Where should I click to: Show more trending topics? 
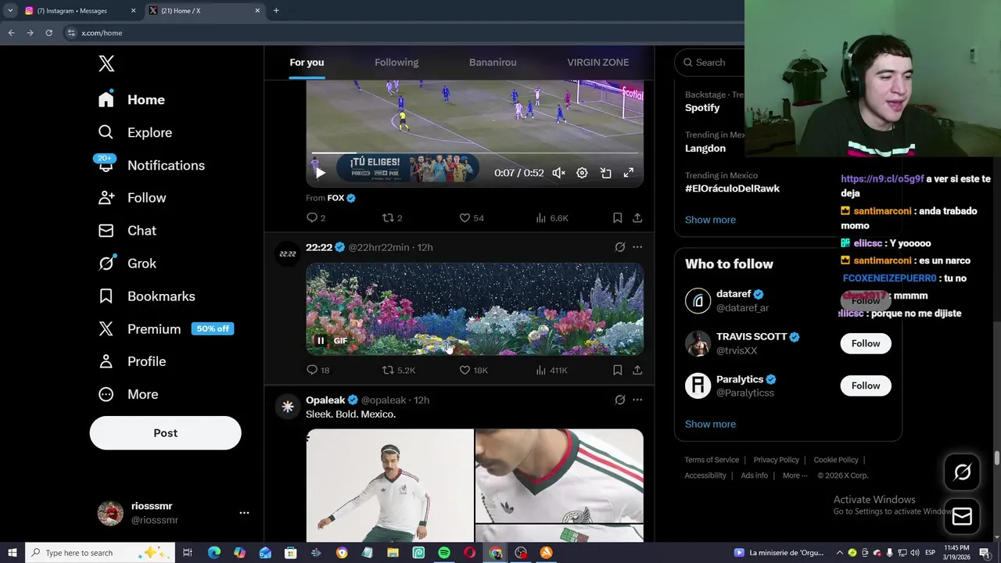[x=710, y=220]
